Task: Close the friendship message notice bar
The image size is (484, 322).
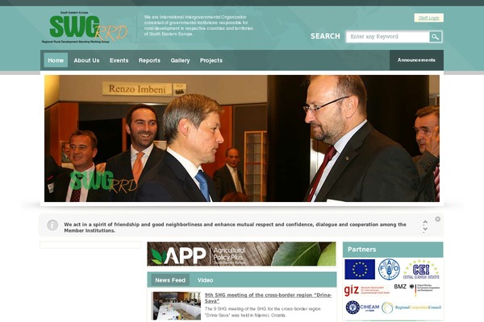Action: [x=438, y=219]
